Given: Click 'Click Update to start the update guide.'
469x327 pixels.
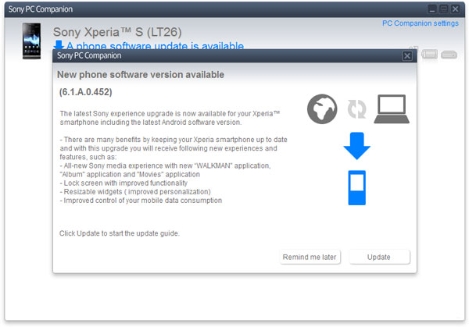Looking at the screenshot, I should point(120,233).
